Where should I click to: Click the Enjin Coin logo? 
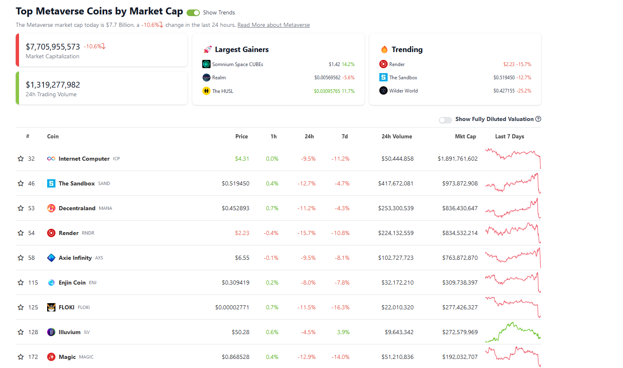point(51,283)
